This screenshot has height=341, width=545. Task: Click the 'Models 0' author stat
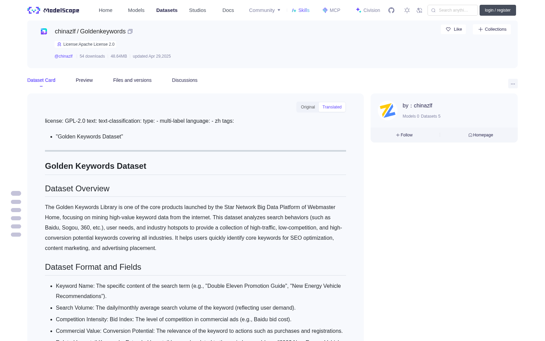coord(411,116)
